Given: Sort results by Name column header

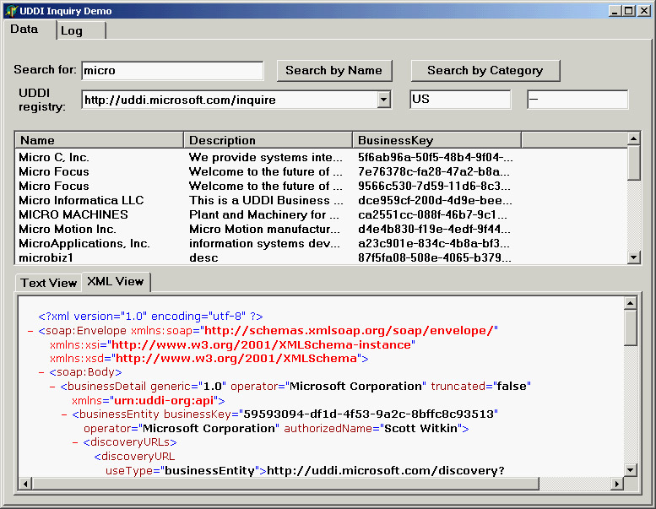Looking at the screenshot, I should click(x=99, y=140).
